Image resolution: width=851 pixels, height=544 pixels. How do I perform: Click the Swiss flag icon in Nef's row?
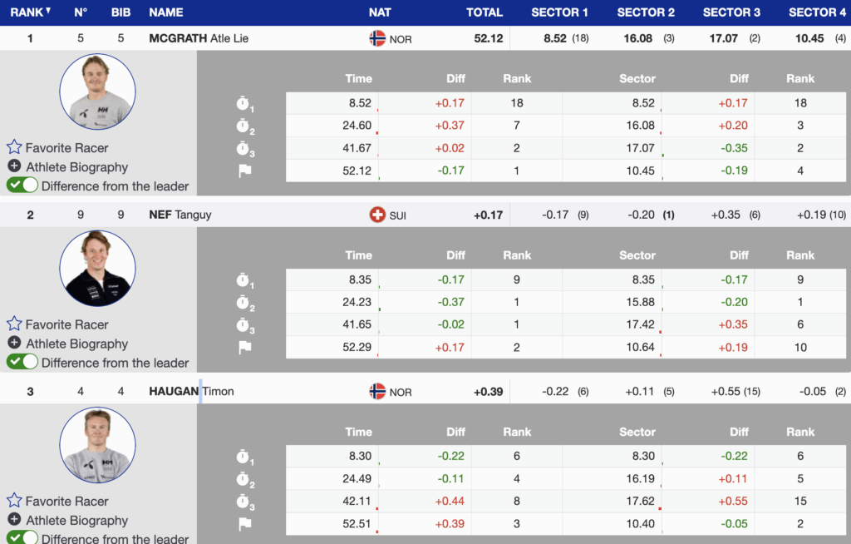tap(377, 215)
